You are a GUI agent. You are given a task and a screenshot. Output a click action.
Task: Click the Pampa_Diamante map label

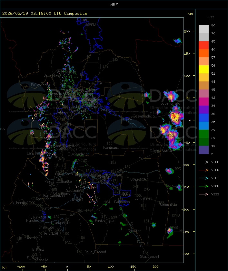point(58,182)
